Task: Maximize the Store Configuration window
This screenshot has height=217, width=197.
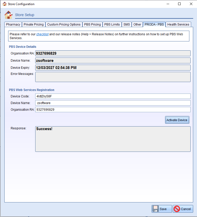Action: [179, 4]
